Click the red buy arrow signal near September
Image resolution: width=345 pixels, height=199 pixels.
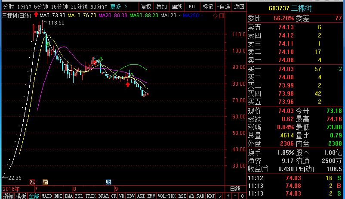click(128, 84)
